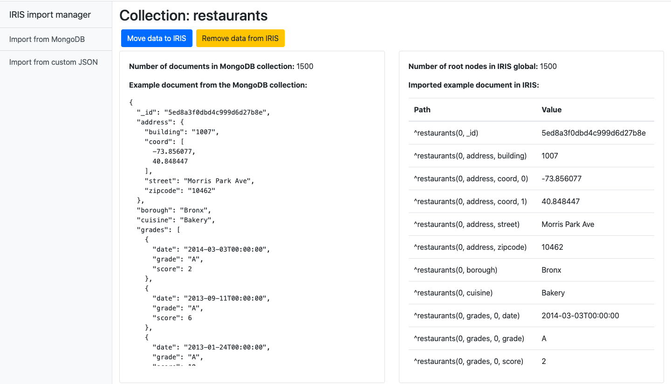Click the IRIS import manager title
This screenshot has height=384, width=671.
50,15
